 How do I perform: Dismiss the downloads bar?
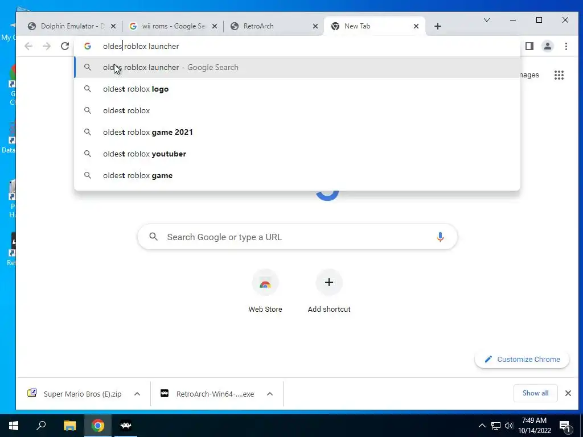(568, 393)
